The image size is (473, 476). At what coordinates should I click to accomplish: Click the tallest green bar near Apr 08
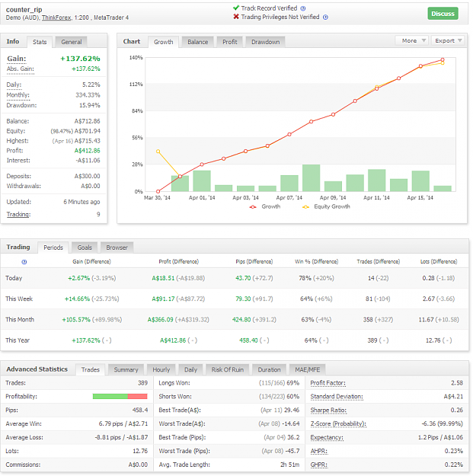tap(312, 178)
